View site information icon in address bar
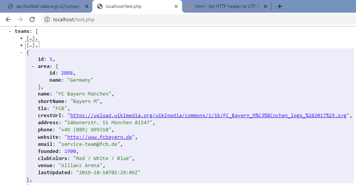356x185 pixels. pyautogui.click(x=47, y=19)
